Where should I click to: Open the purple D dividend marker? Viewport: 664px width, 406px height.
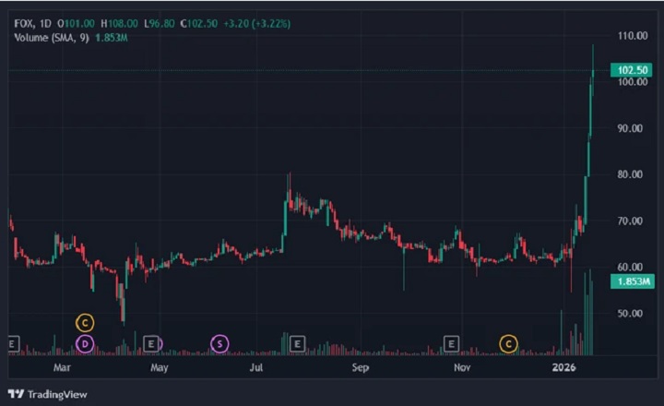coord(85,343)
